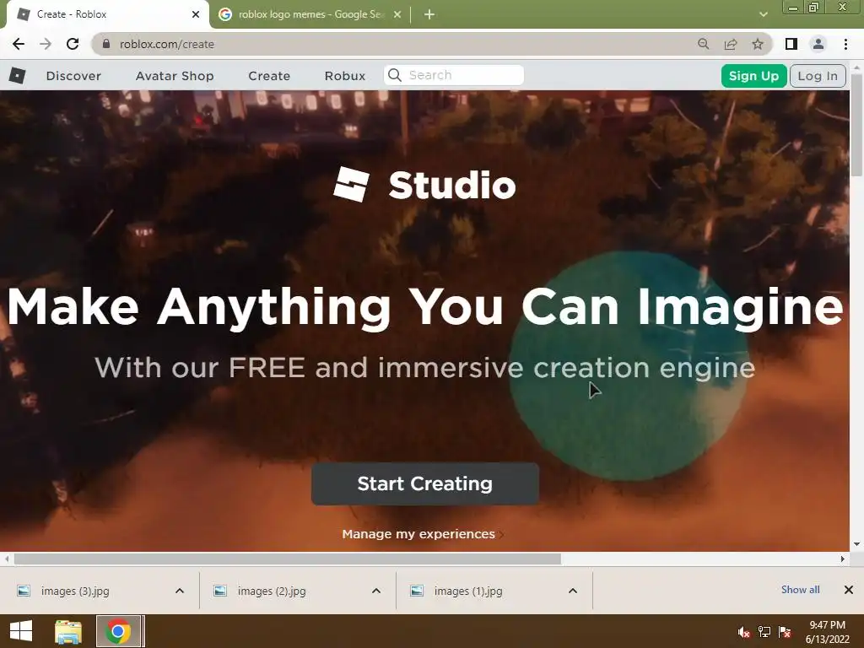Click the address bar URL
Image resolution: width=864 pixels, height=648 pixels.
click(167, 44)
